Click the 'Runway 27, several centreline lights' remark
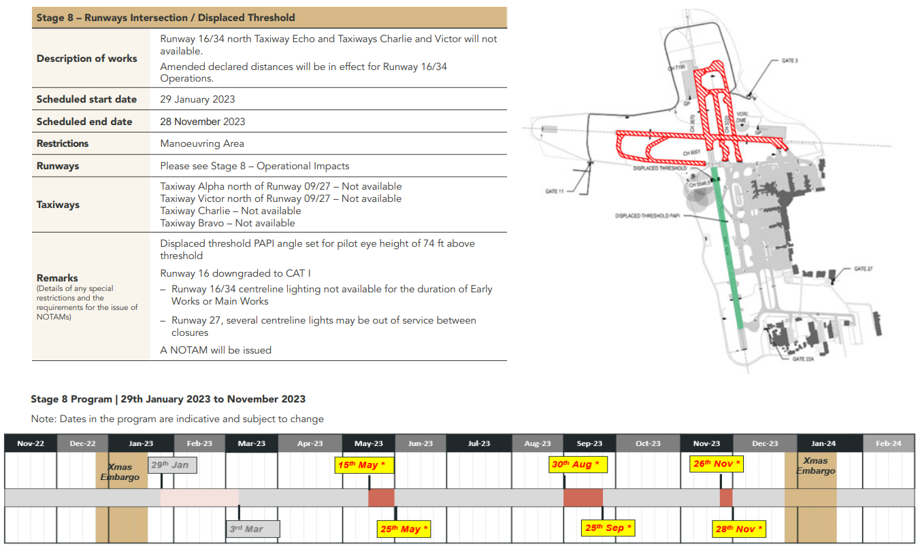Screen dimensions: 920x550 point(324,326)
